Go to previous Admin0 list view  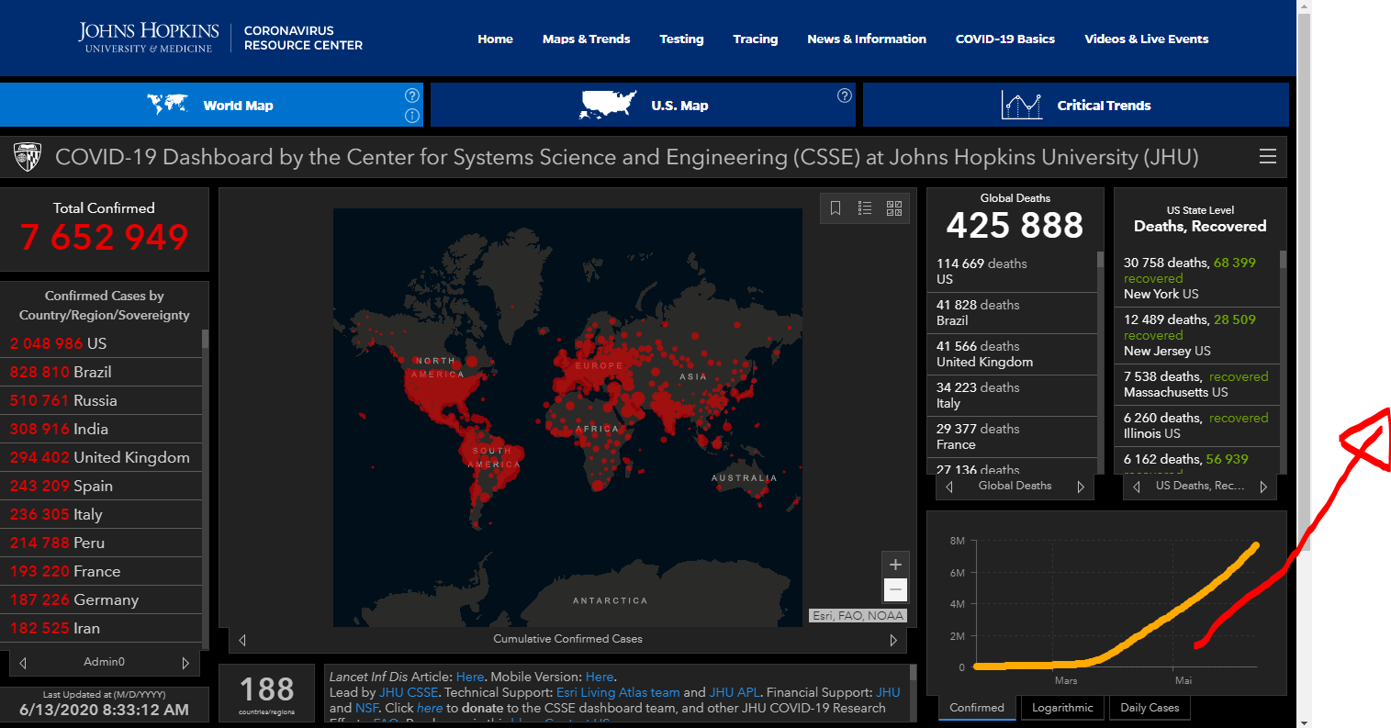coord(23,663)
